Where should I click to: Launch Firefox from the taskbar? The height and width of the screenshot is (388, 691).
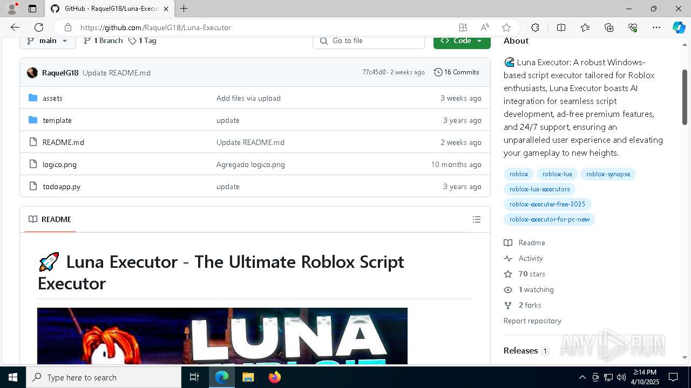(274, 377)
